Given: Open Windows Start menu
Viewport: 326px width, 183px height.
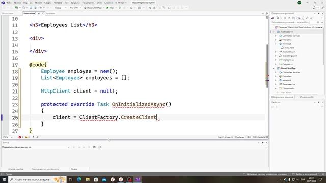Looking at the screenshot, I should pos(4,179).
